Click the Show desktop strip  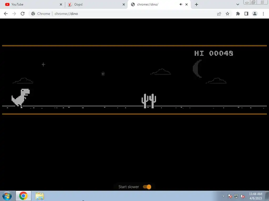[267, 196]
